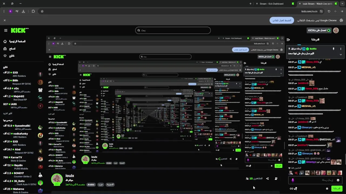Go to الصفحة الرئيسية in the sidebar
346x194 pixels.
pos(14,41)
